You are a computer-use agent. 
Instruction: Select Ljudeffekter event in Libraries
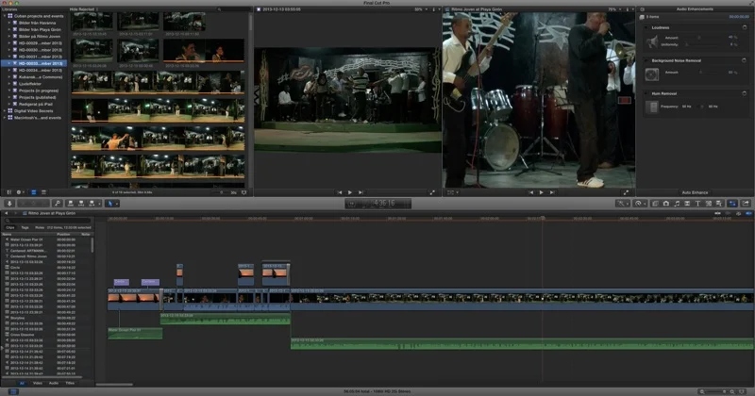(28, 84)
